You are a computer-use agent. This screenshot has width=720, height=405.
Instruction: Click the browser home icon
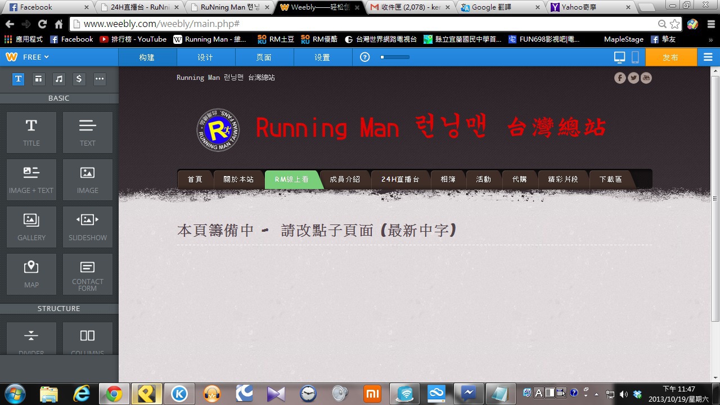(x=58, y=24)
